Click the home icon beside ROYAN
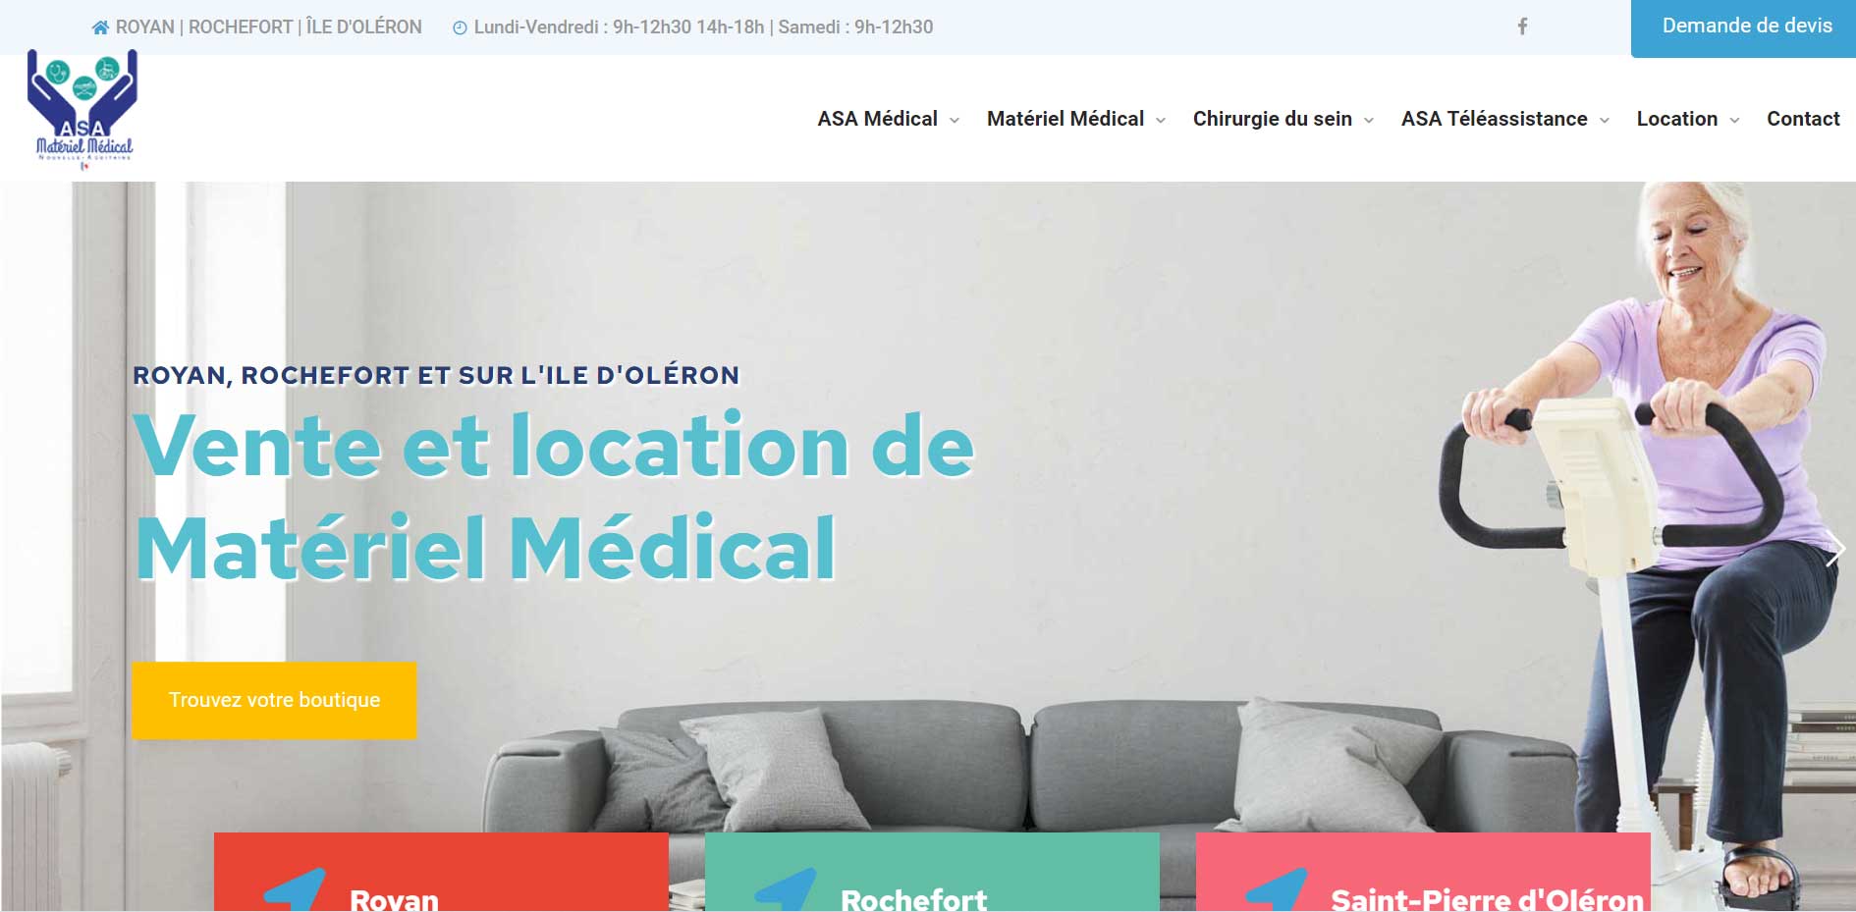 click(100, 27)
